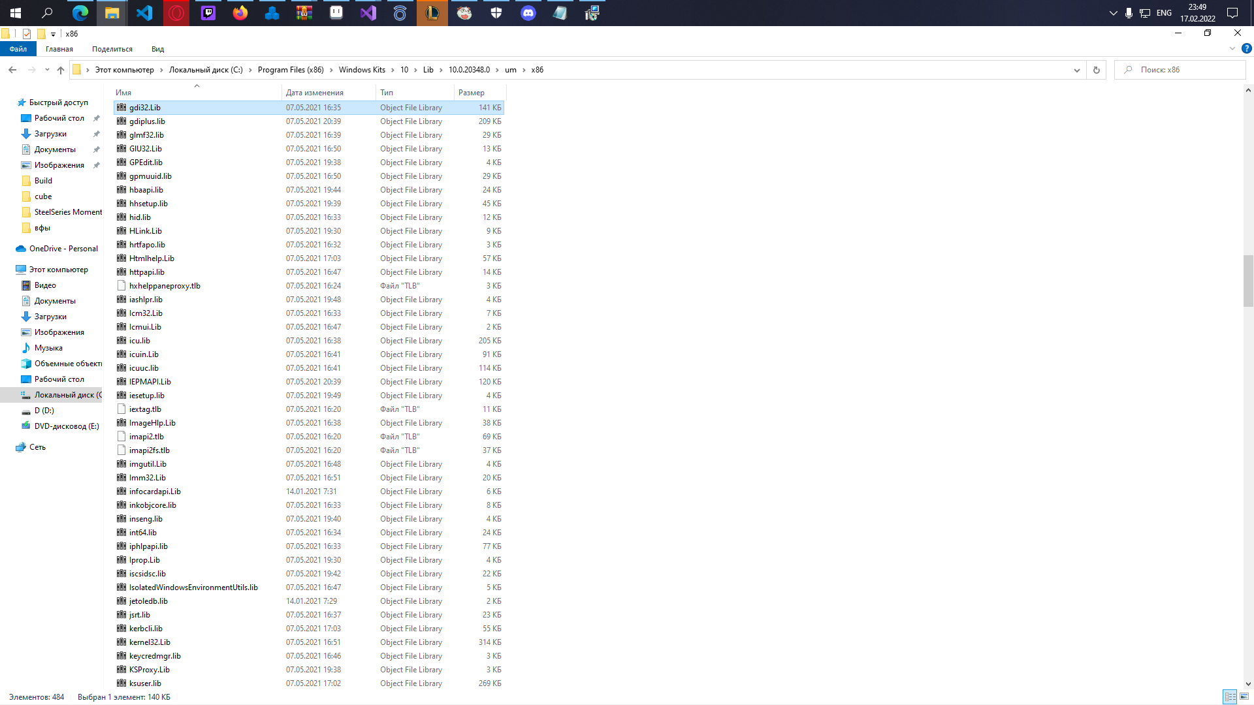Select file IsolatedWindowsEnvironmentUtils.lib
This screenshot has height=705, width=1254.
tap(308, 587)
